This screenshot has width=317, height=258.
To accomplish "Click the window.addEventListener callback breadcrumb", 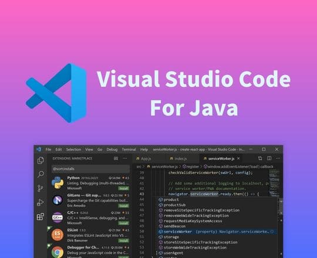I will [238, 167].
